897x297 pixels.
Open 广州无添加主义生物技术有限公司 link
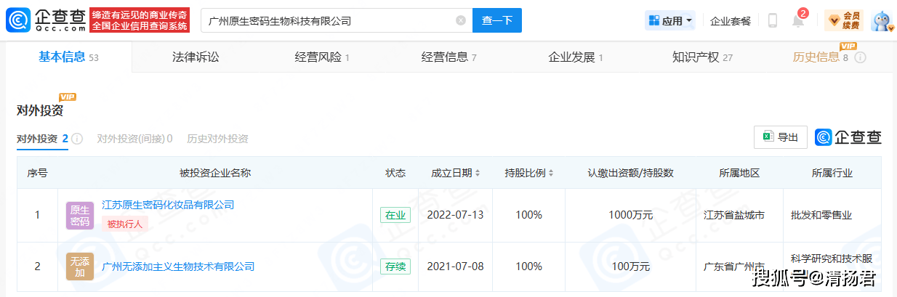pyautogui.click(x=178, y=267)
